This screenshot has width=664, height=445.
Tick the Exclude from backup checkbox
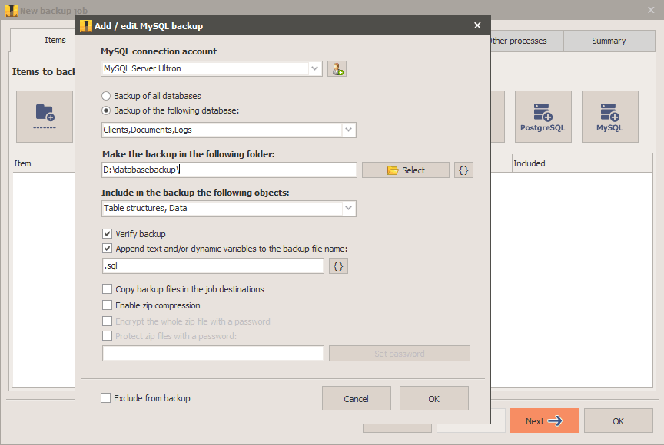pos(106,398)
